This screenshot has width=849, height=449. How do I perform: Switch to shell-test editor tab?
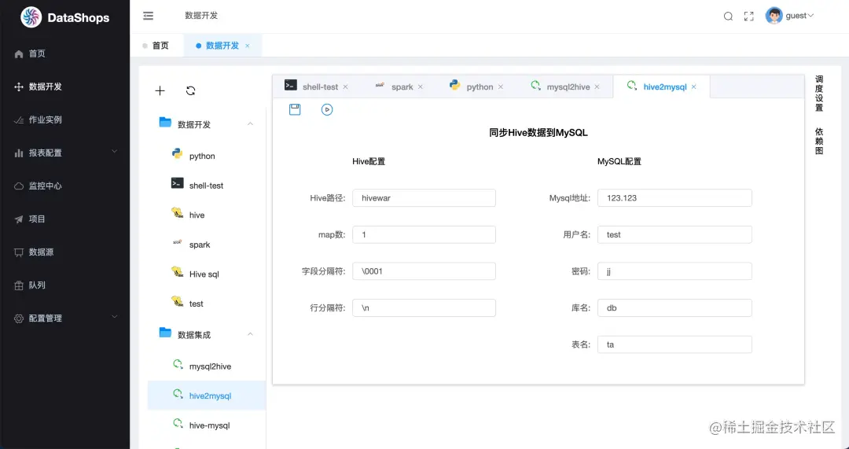pos(320,86)
